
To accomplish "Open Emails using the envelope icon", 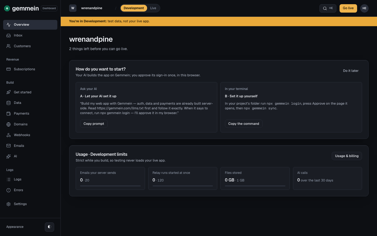I will [x=9, y=146].
